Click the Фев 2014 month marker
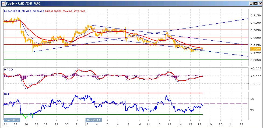Viewport: 263px width, 128px height. tap(94, 120)
